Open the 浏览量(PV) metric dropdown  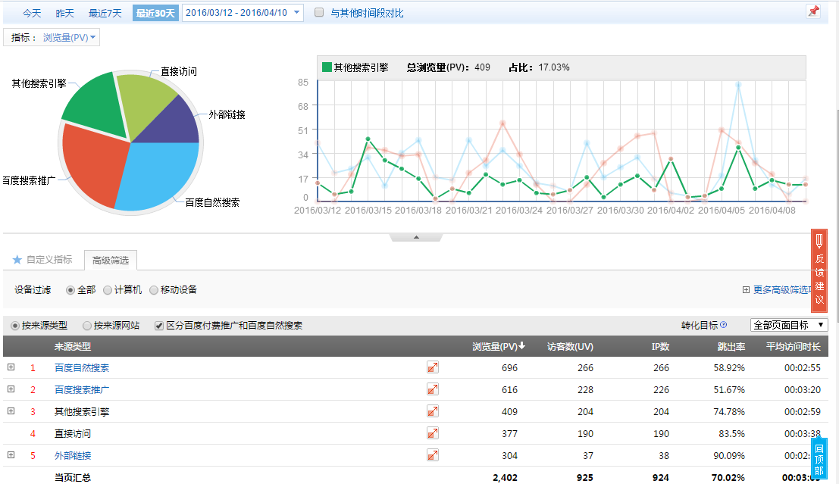(70, 37)
